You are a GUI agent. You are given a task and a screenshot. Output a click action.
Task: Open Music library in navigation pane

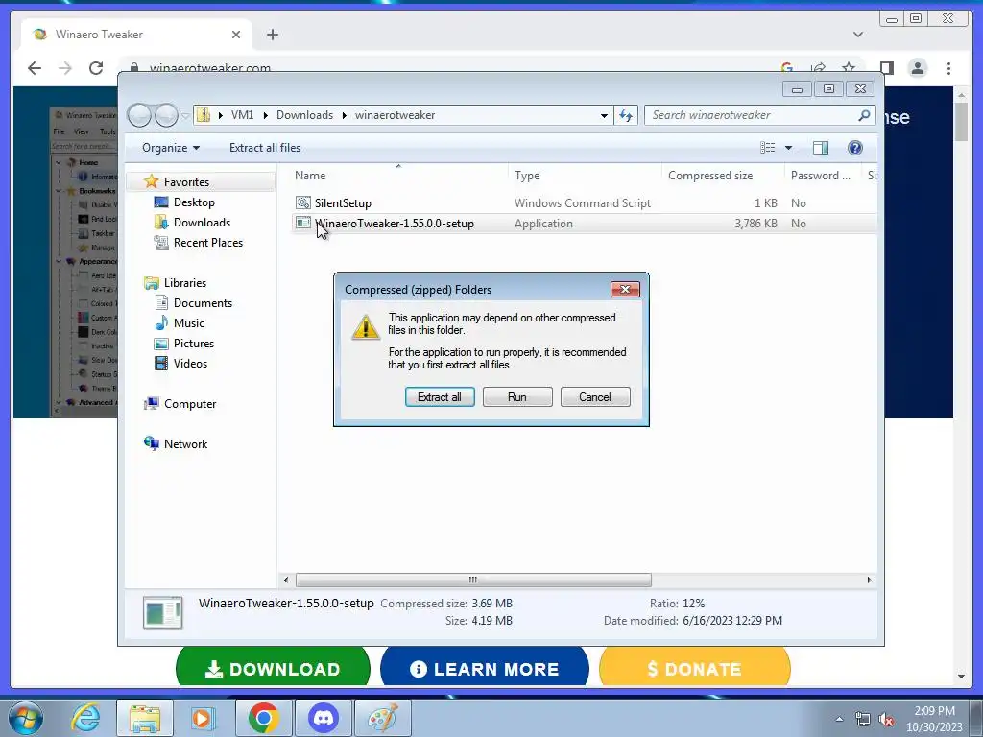tap(189, 323)
